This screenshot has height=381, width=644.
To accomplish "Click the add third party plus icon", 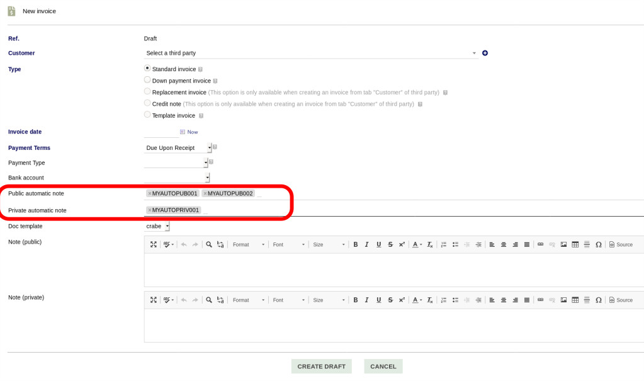I will 485,53.
